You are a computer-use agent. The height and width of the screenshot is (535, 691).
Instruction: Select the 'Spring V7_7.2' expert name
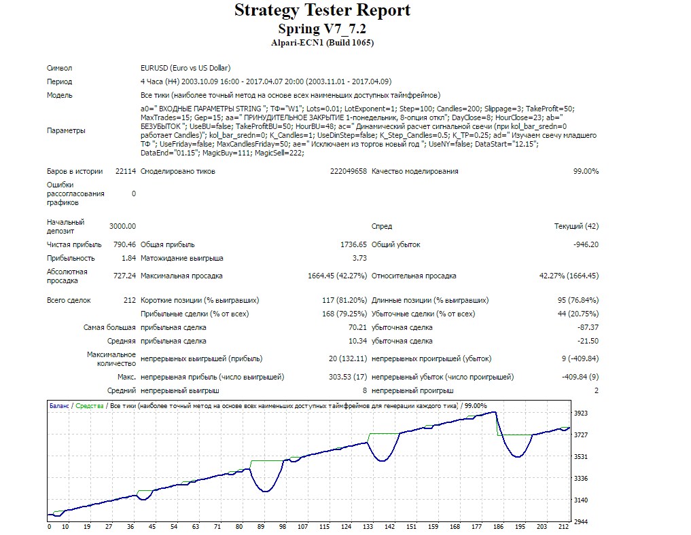322,29
